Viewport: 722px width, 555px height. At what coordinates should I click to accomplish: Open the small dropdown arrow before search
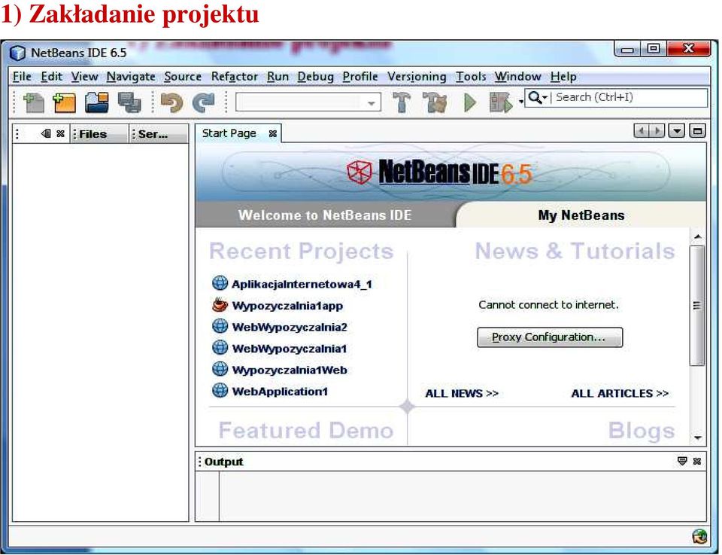point(520,102)
